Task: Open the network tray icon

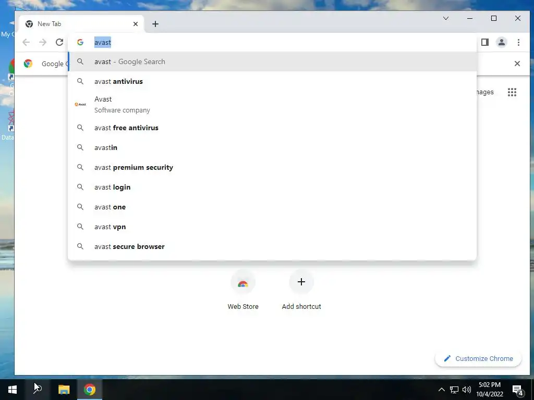Action: click(x=454, y=390)
